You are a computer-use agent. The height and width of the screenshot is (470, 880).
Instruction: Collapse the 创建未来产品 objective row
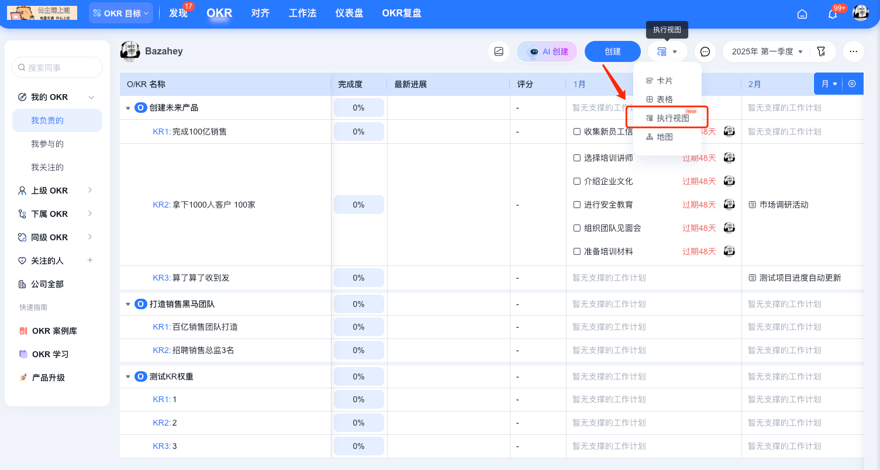tap(128, 108)
